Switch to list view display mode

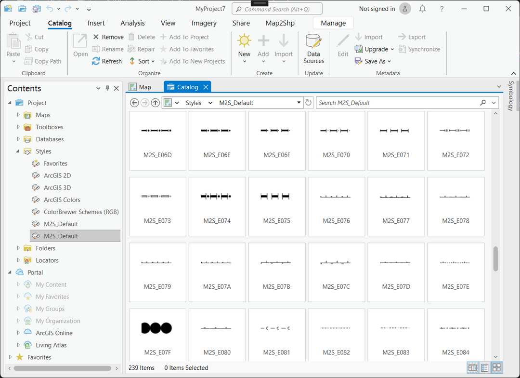click(484, 368)
